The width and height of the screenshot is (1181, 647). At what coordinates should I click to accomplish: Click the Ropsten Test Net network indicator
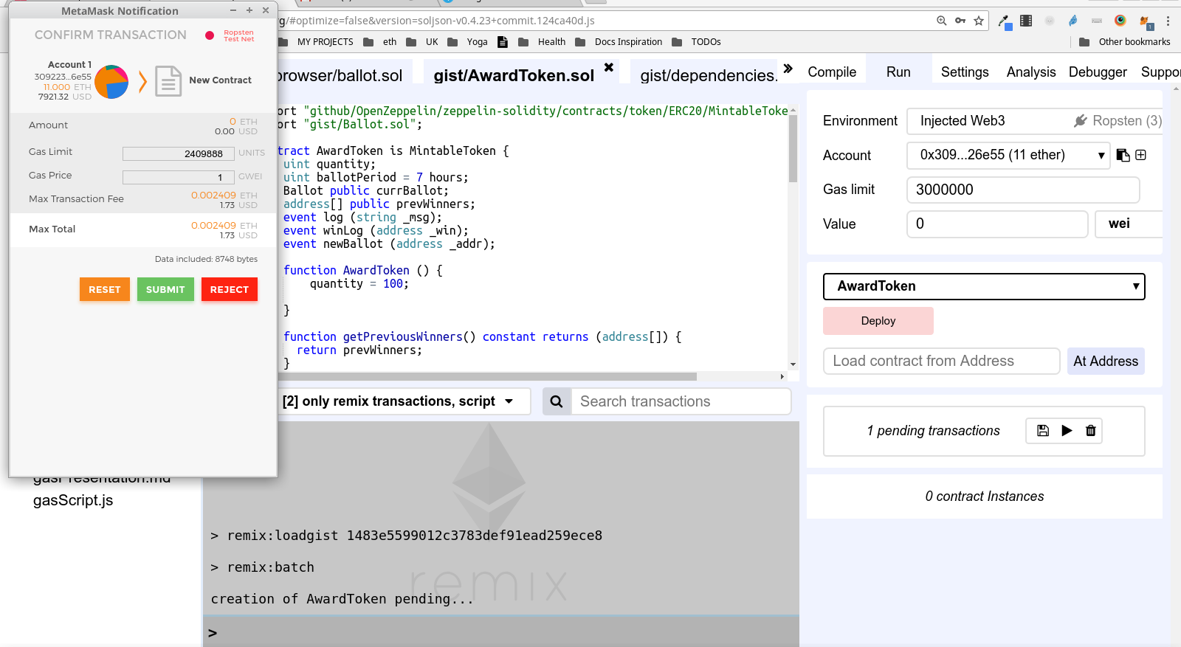point(231,35)
